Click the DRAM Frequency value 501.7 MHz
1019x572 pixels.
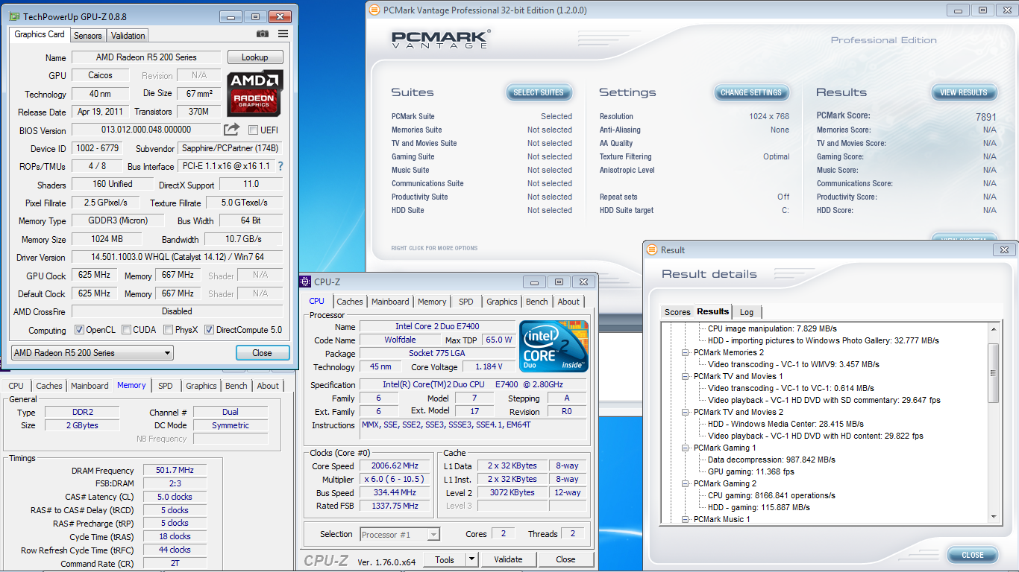175,470
